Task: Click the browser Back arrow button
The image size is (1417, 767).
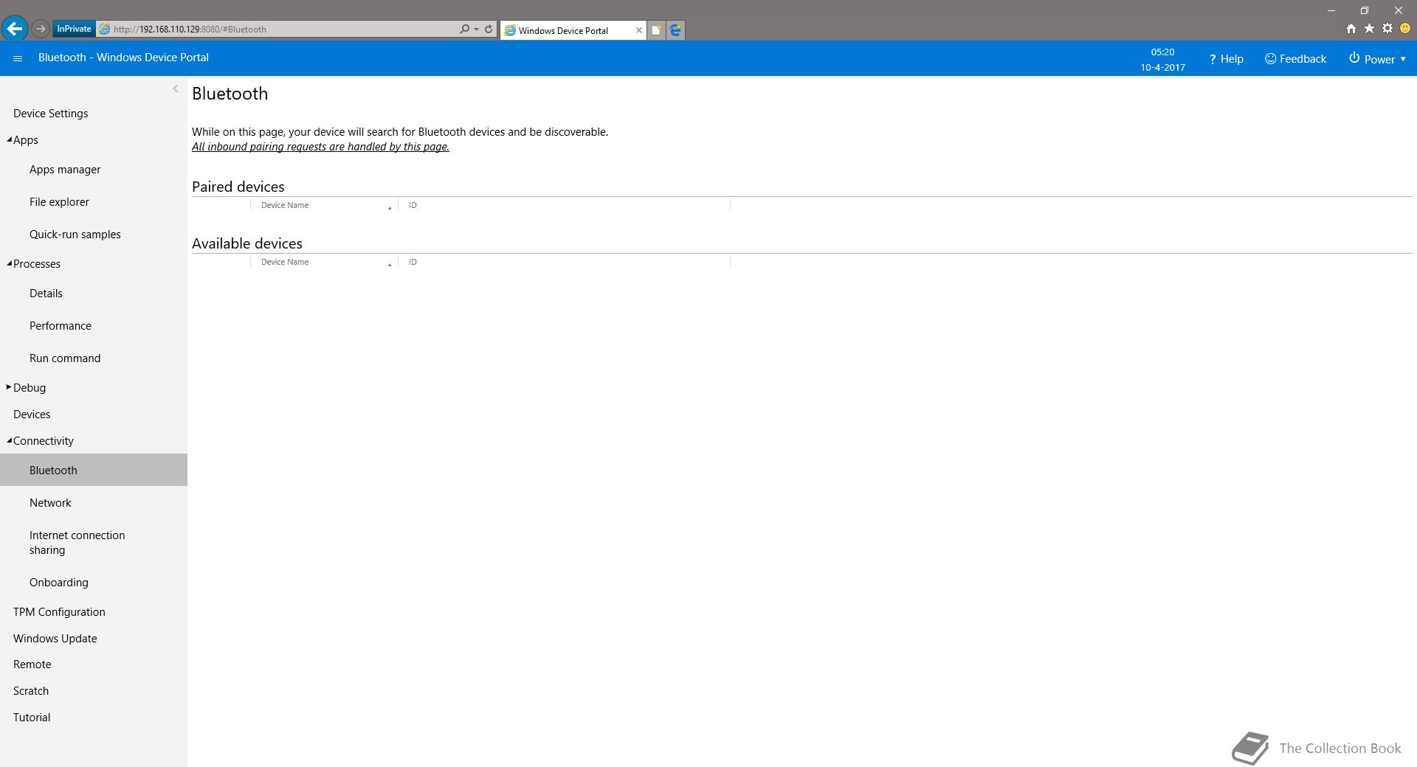Action: (15, 29)
